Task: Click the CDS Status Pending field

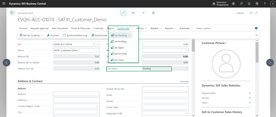Action: (x=165, y=69)
